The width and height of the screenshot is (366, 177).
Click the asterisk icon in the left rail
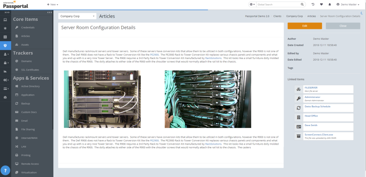click(x=5, y=29)
